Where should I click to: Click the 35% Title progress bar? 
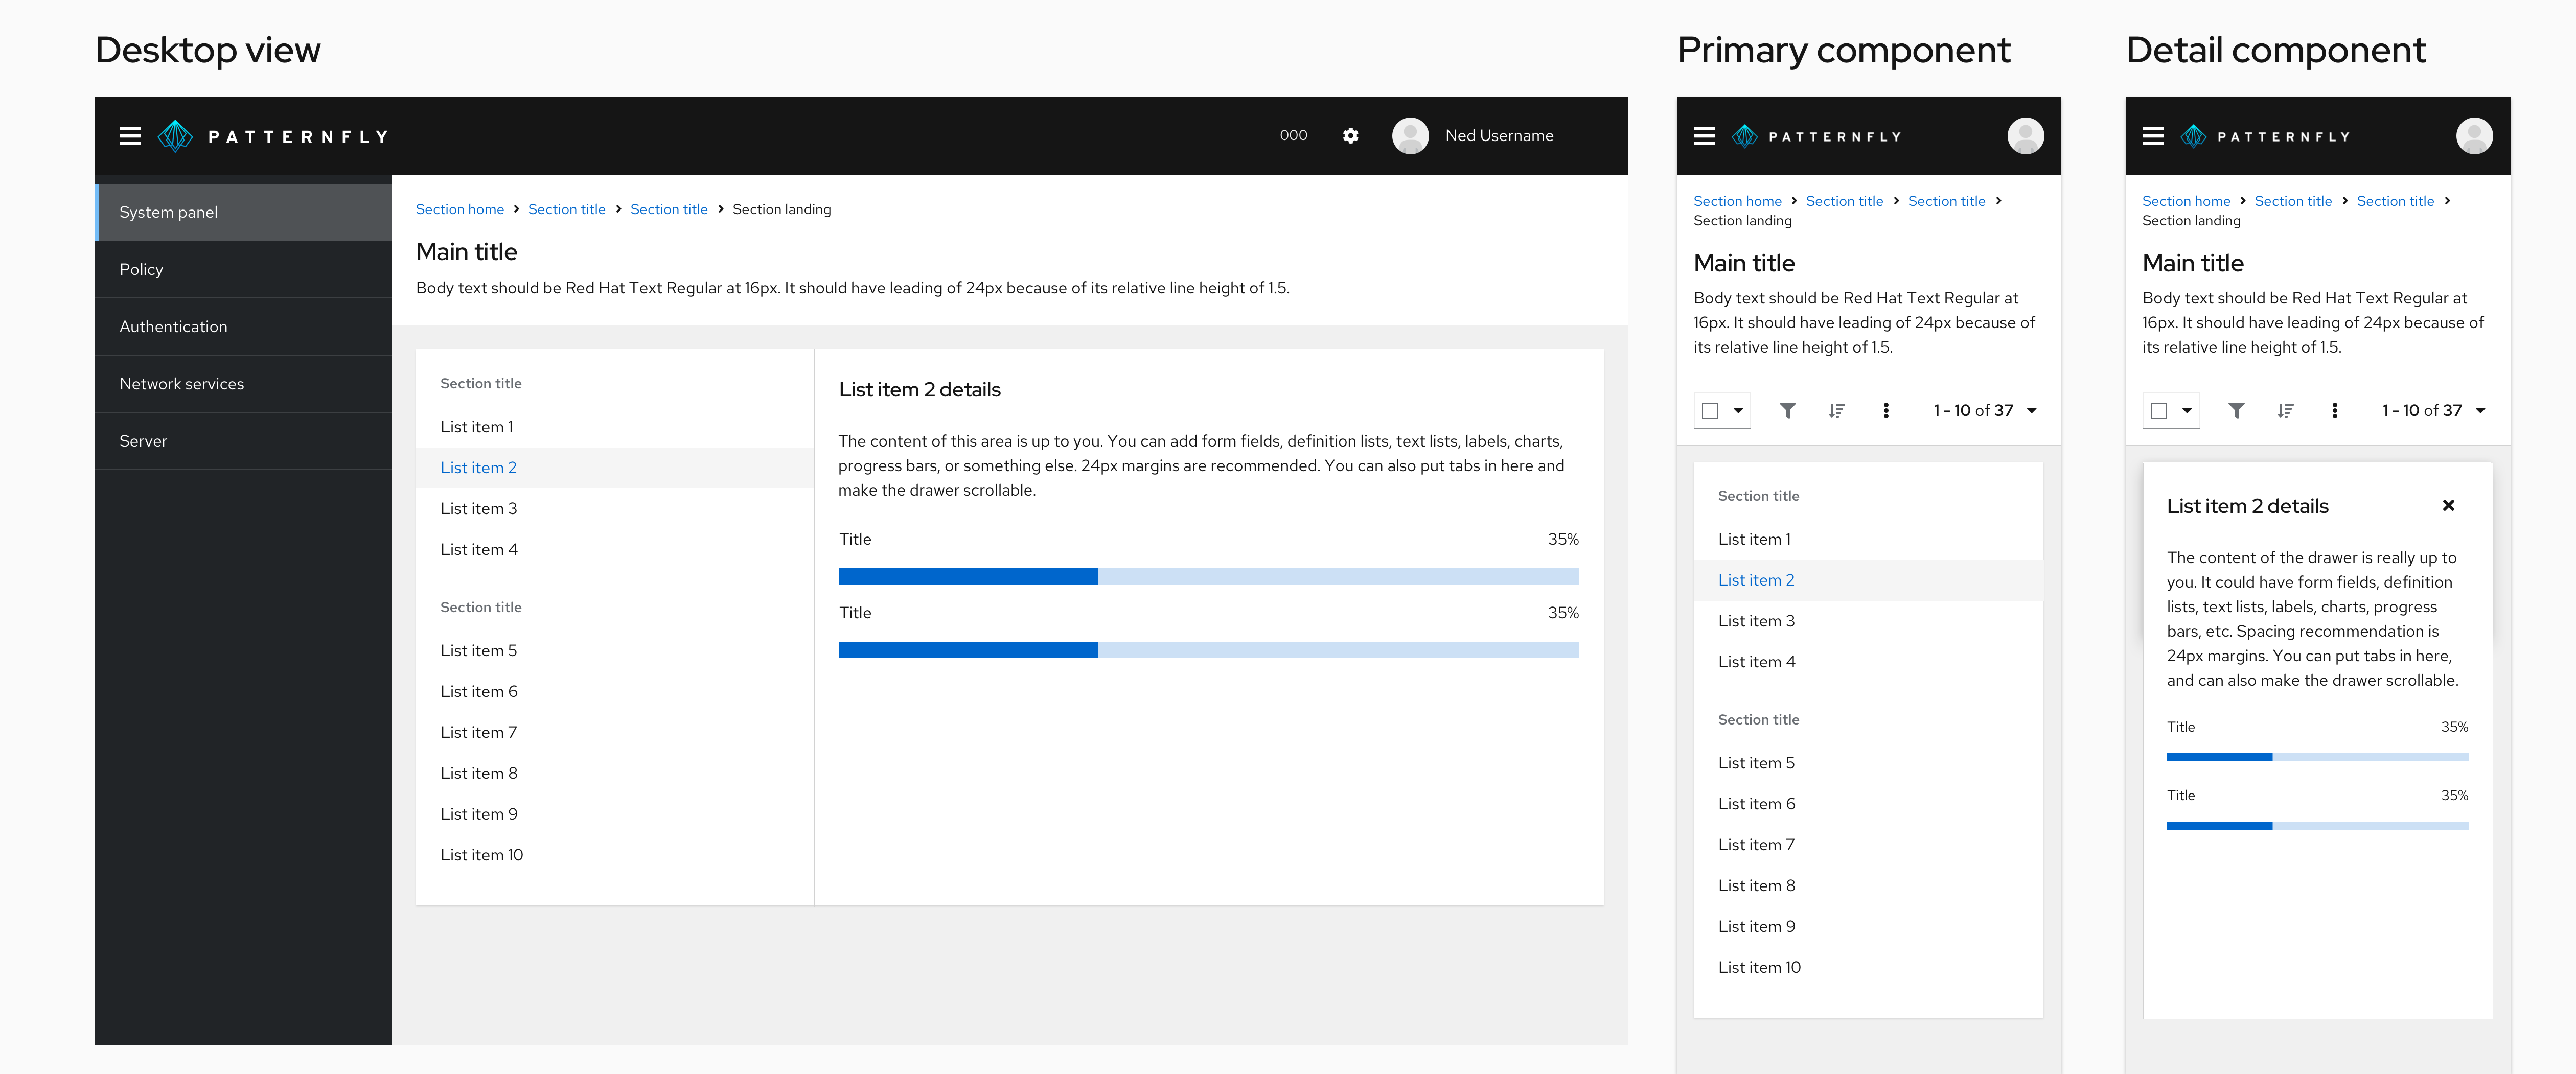point(1208,577)
